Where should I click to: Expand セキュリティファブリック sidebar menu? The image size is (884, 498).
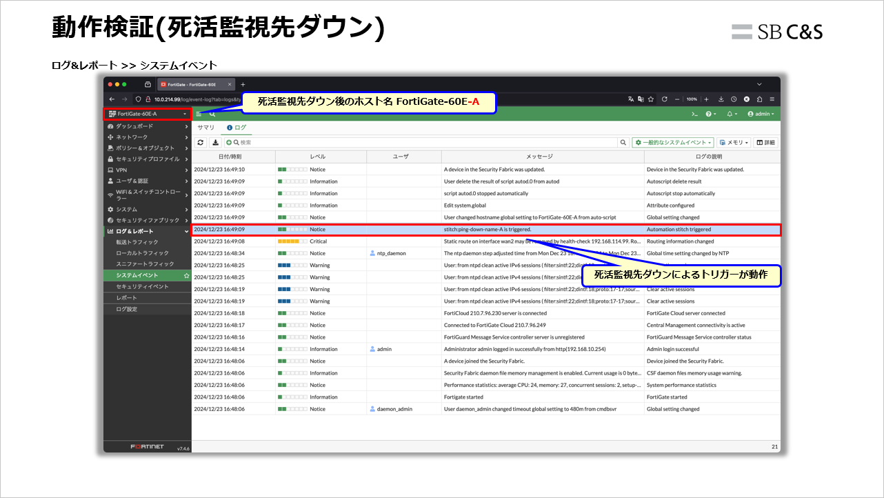point(148,220)
